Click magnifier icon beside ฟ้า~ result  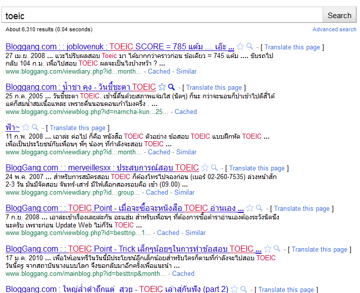tap(35, 127)
